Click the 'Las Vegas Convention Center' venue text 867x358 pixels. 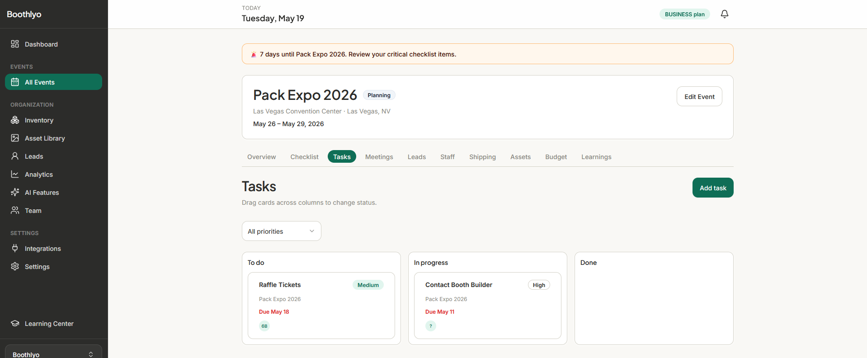(297, 111)
